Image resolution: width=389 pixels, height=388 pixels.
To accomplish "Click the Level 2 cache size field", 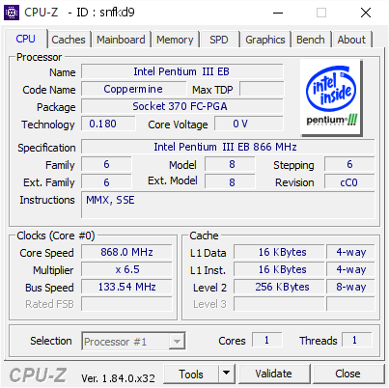I will point(279,287).
